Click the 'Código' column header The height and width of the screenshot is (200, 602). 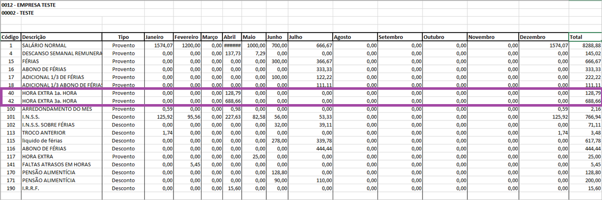point(11,37)
